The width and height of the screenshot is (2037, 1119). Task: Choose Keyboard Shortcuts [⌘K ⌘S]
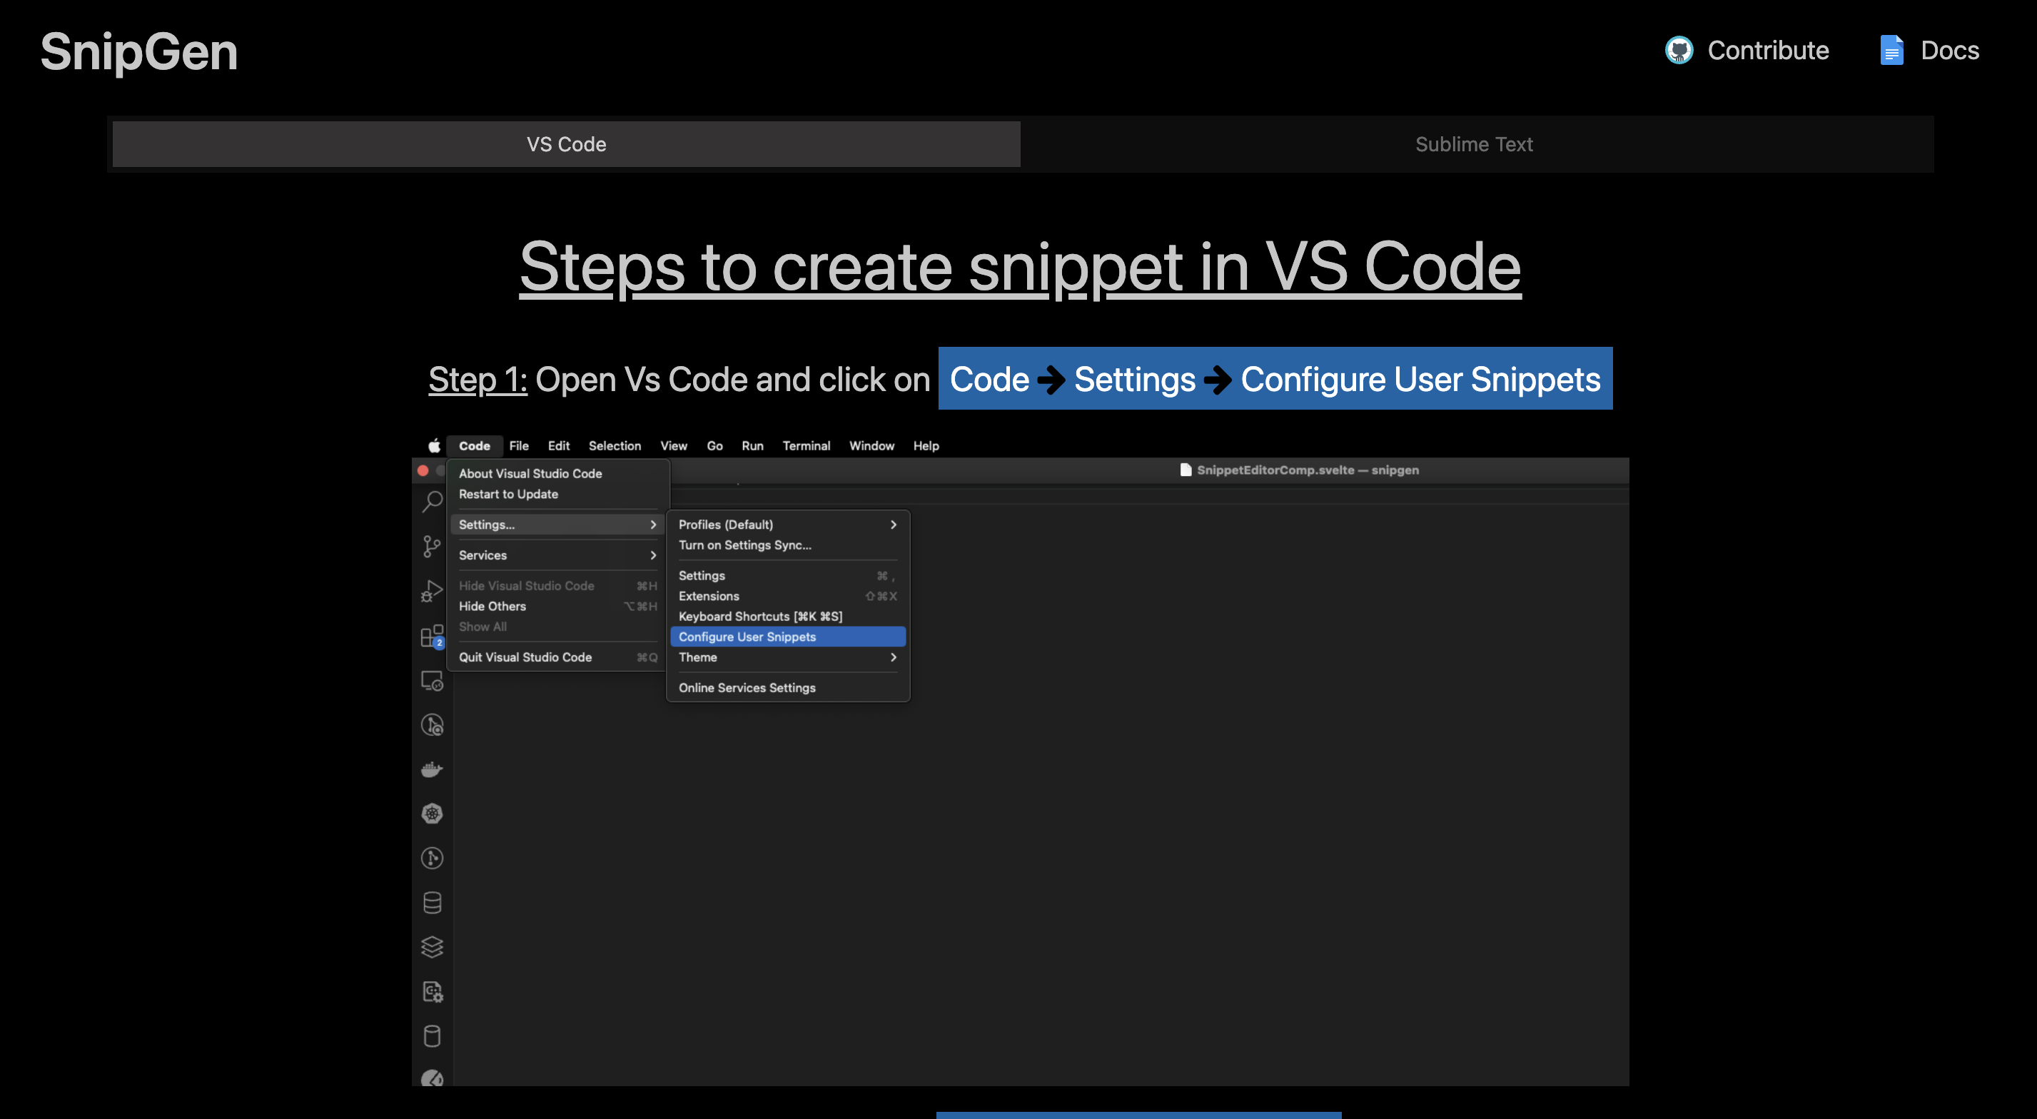click(x=787, y=616)
